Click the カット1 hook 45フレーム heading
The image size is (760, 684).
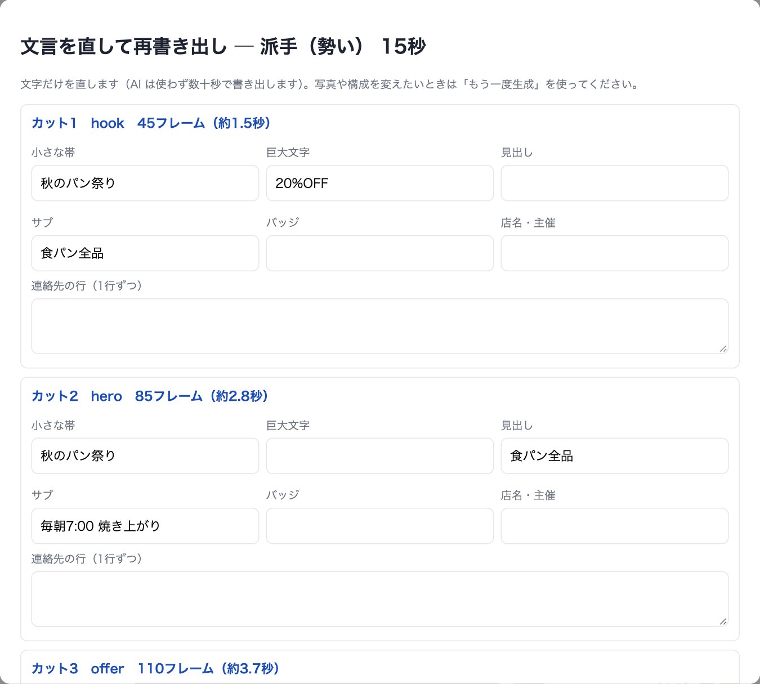click(151, 123)
